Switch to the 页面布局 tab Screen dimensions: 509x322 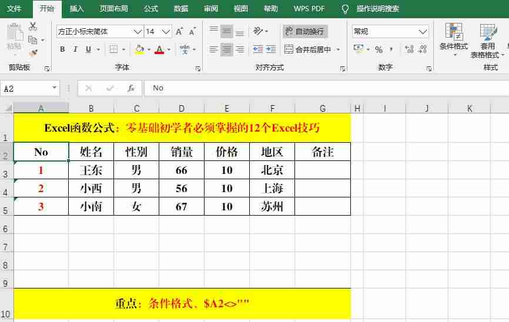[113, 8]
